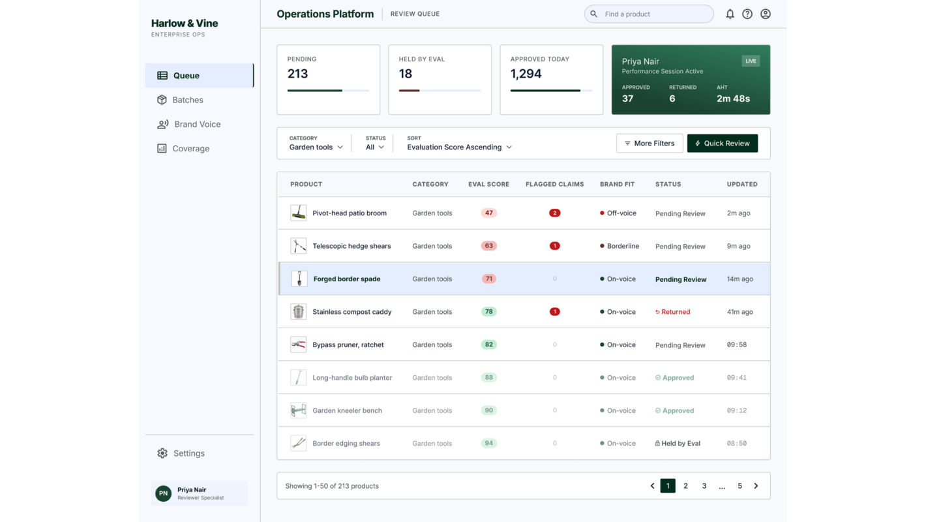Click the flagged claims badge for hedge shears
The image size is (926, 522).
coord(555,246)
